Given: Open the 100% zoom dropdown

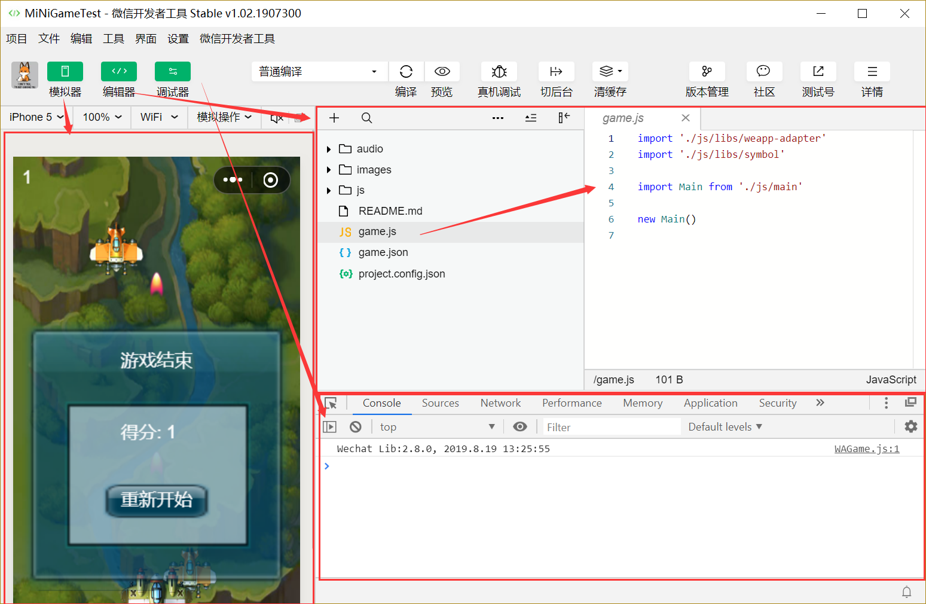Looking at the screenshot, I should 102,117.
